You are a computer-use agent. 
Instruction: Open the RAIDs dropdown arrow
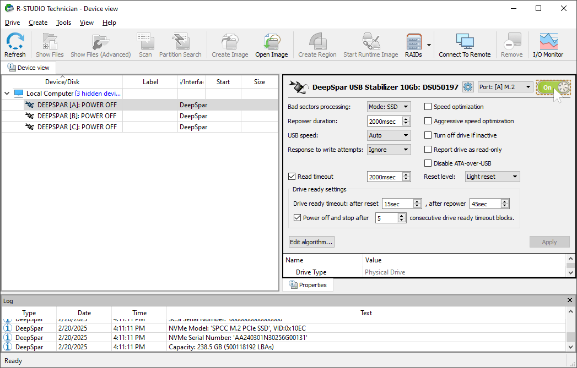tap(429, 45)
